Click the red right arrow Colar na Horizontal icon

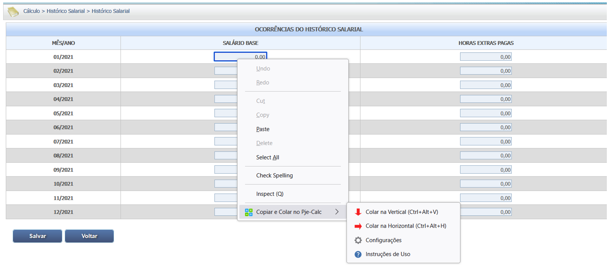point(358,226)
